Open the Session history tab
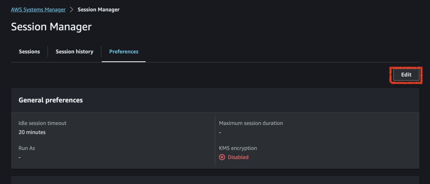The width and height of the screenshot is (430, 184). (x=75, y=52)
